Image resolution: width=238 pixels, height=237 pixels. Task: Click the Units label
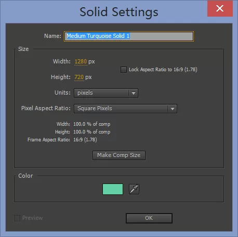tap(62, 93)
